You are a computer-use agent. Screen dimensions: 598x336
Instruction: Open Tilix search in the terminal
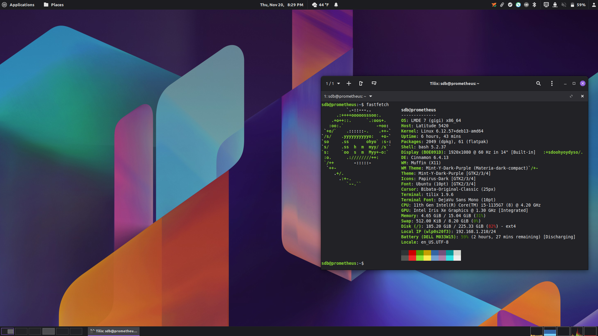(x=538, y=83)
